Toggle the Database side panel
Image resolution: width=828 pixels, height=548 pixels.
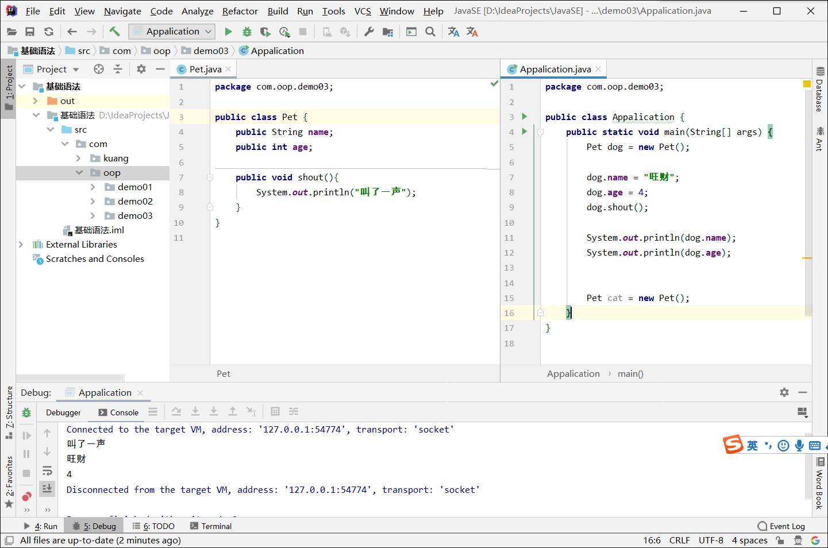coord(820,89)
